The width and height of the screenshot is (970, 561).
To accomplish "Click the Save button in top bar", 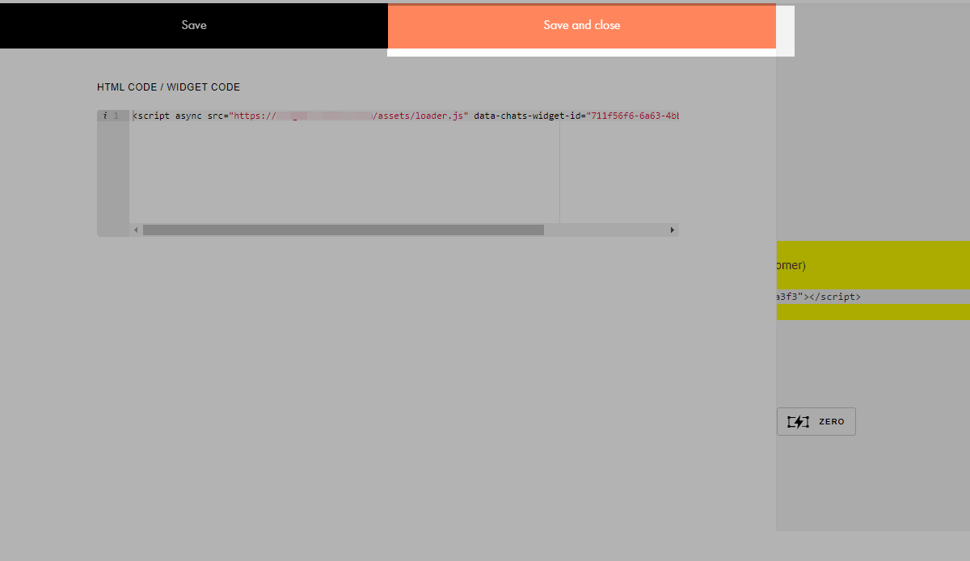I will click(x=194, y=25).
